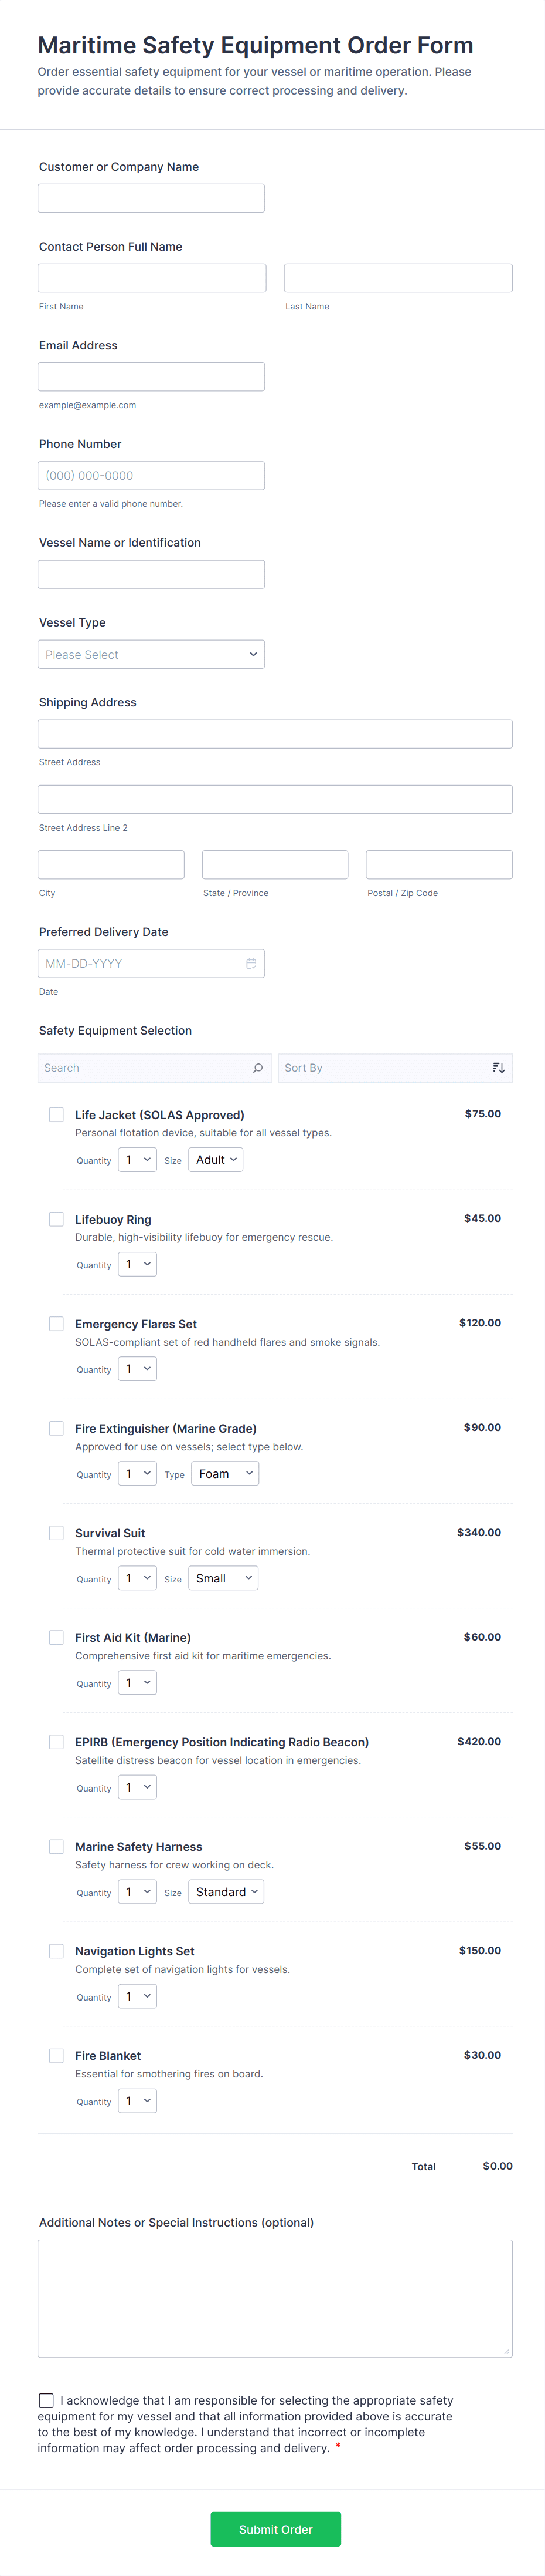Click the search magnifier icon
Screen dimensions: 545x2576
click(257, 1068)
